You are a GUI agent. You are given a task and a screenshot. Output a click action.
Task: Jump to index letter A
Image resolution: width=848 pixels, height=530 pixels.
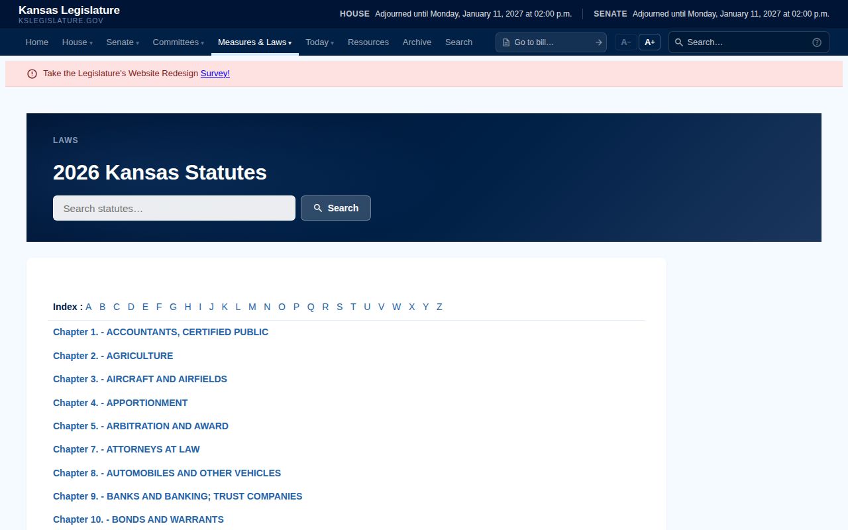point(89,307)
